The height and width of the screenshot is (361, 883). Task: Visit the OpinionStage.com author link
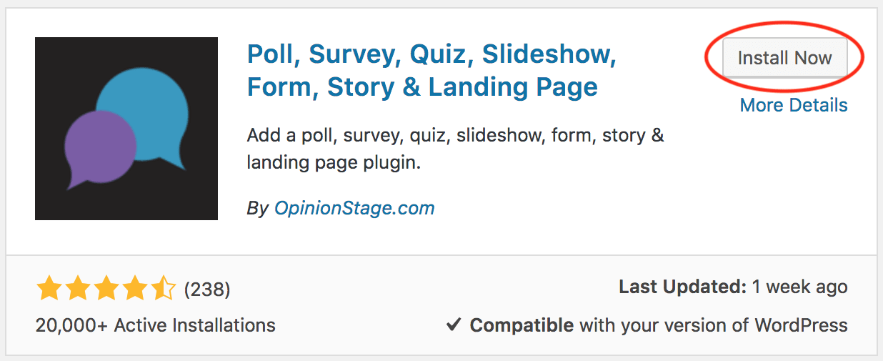tap(354, 208)
